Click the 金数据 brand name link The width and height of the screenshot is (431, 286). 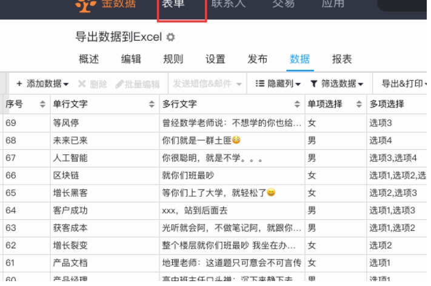119,4
